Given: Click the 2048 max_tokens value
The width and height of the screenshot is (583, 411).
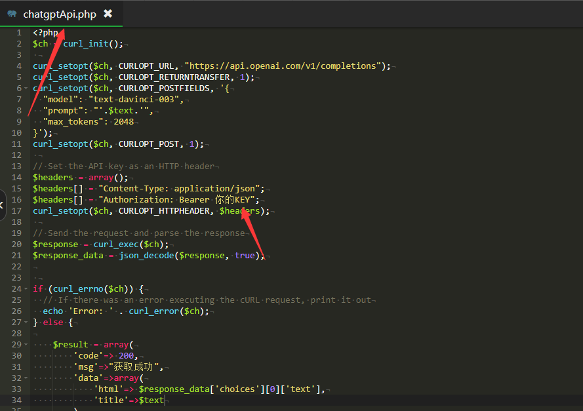Looking at the screenshot, I should pyautogui.click(x=123, y=122).
